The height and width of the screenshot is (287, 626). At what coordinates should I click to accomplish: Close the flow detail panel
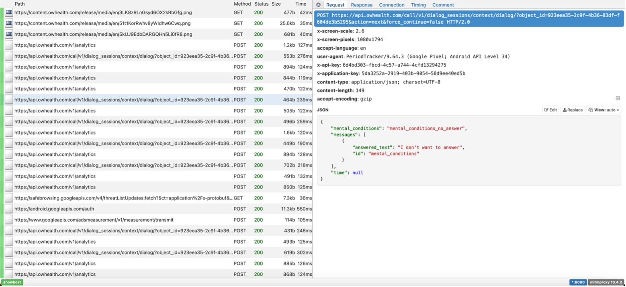click(318, 5)
